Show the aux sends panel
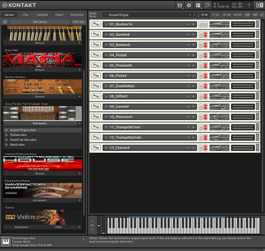 pyautogui.click(x=255, y=15)
